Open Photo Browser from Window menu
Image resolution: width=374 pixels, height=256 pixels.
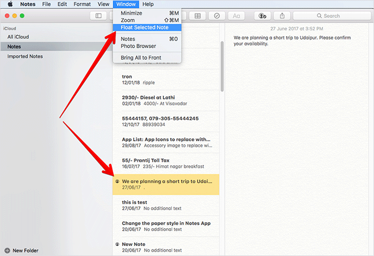click(147, 46)
